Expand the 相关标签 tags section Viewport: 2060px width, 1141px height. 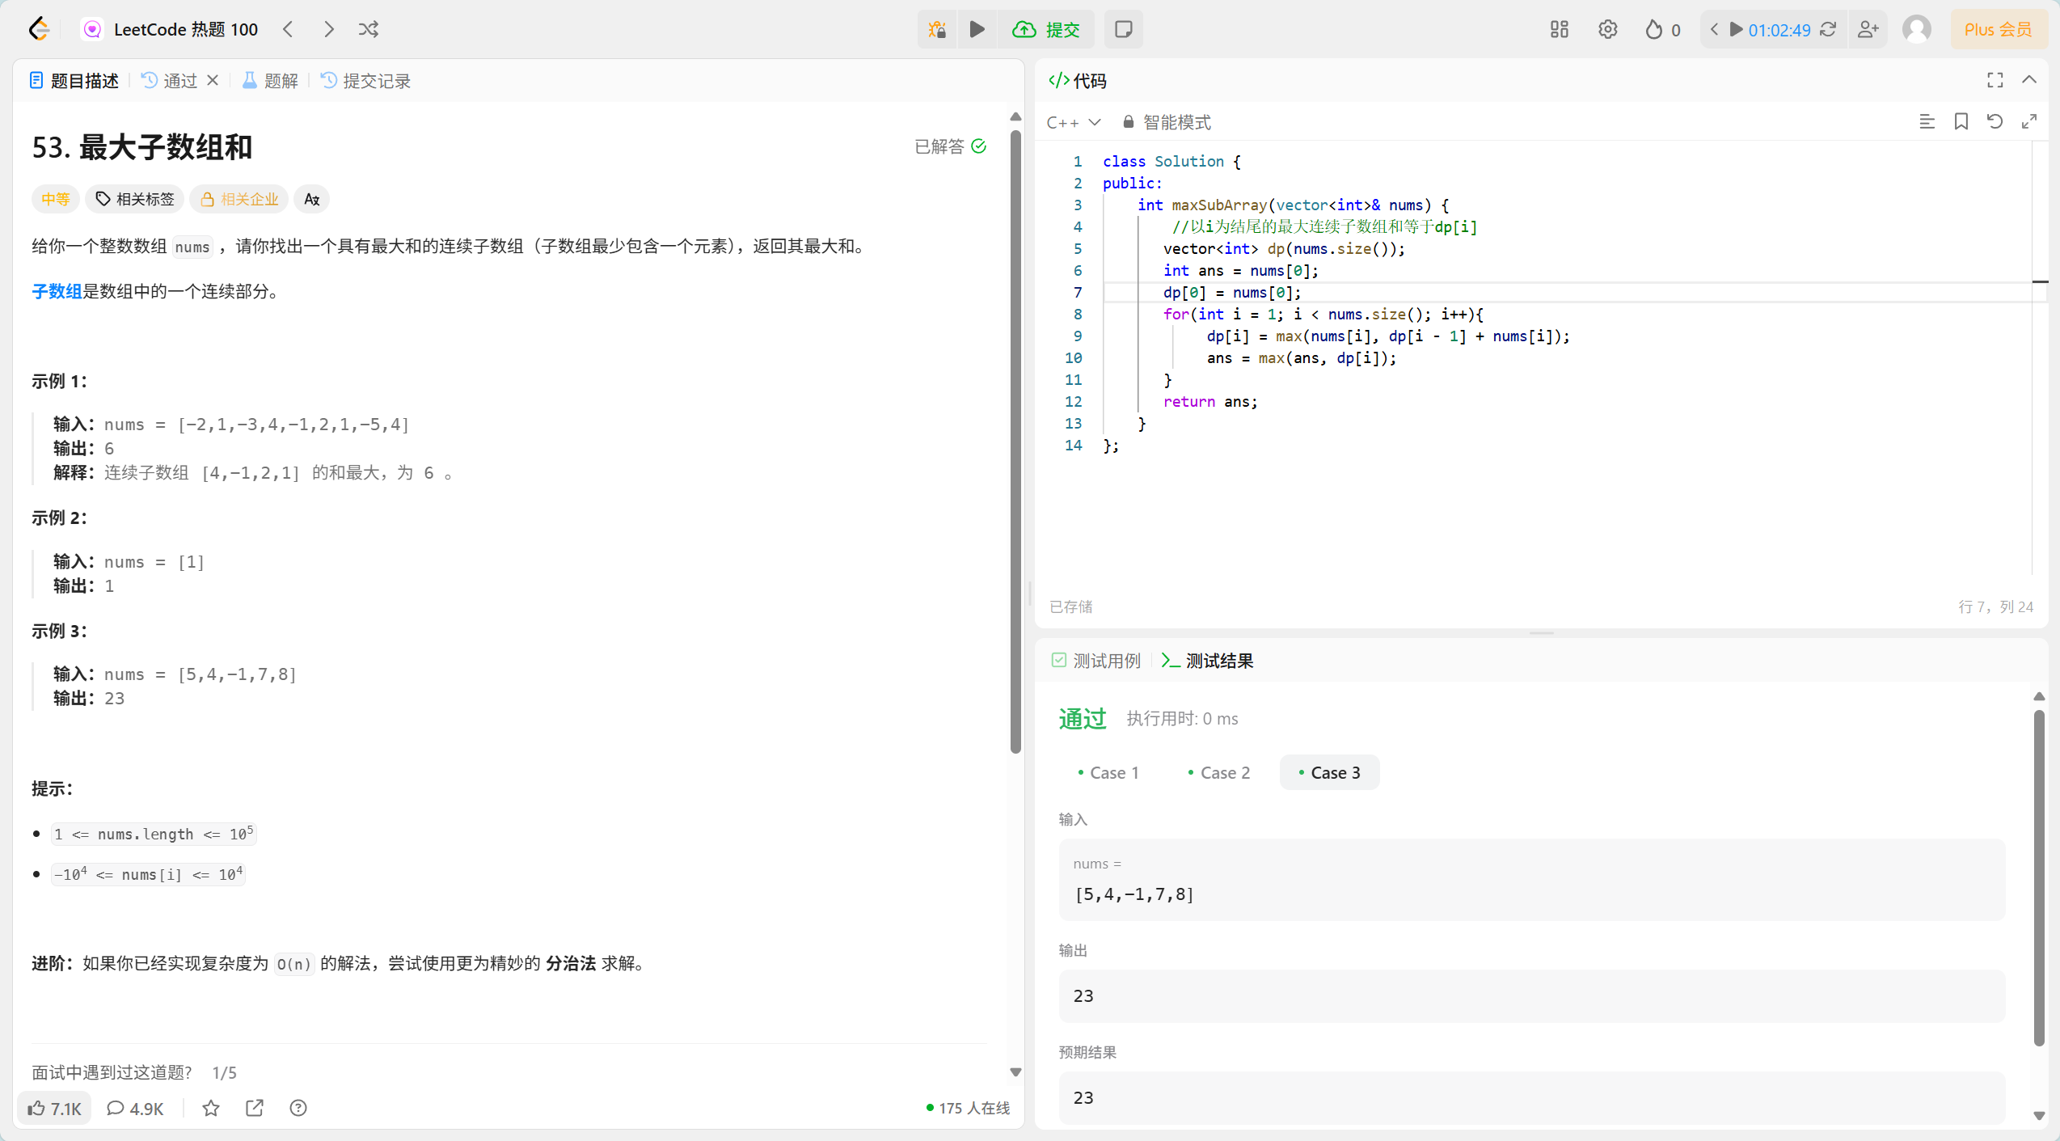pos(135,199)
